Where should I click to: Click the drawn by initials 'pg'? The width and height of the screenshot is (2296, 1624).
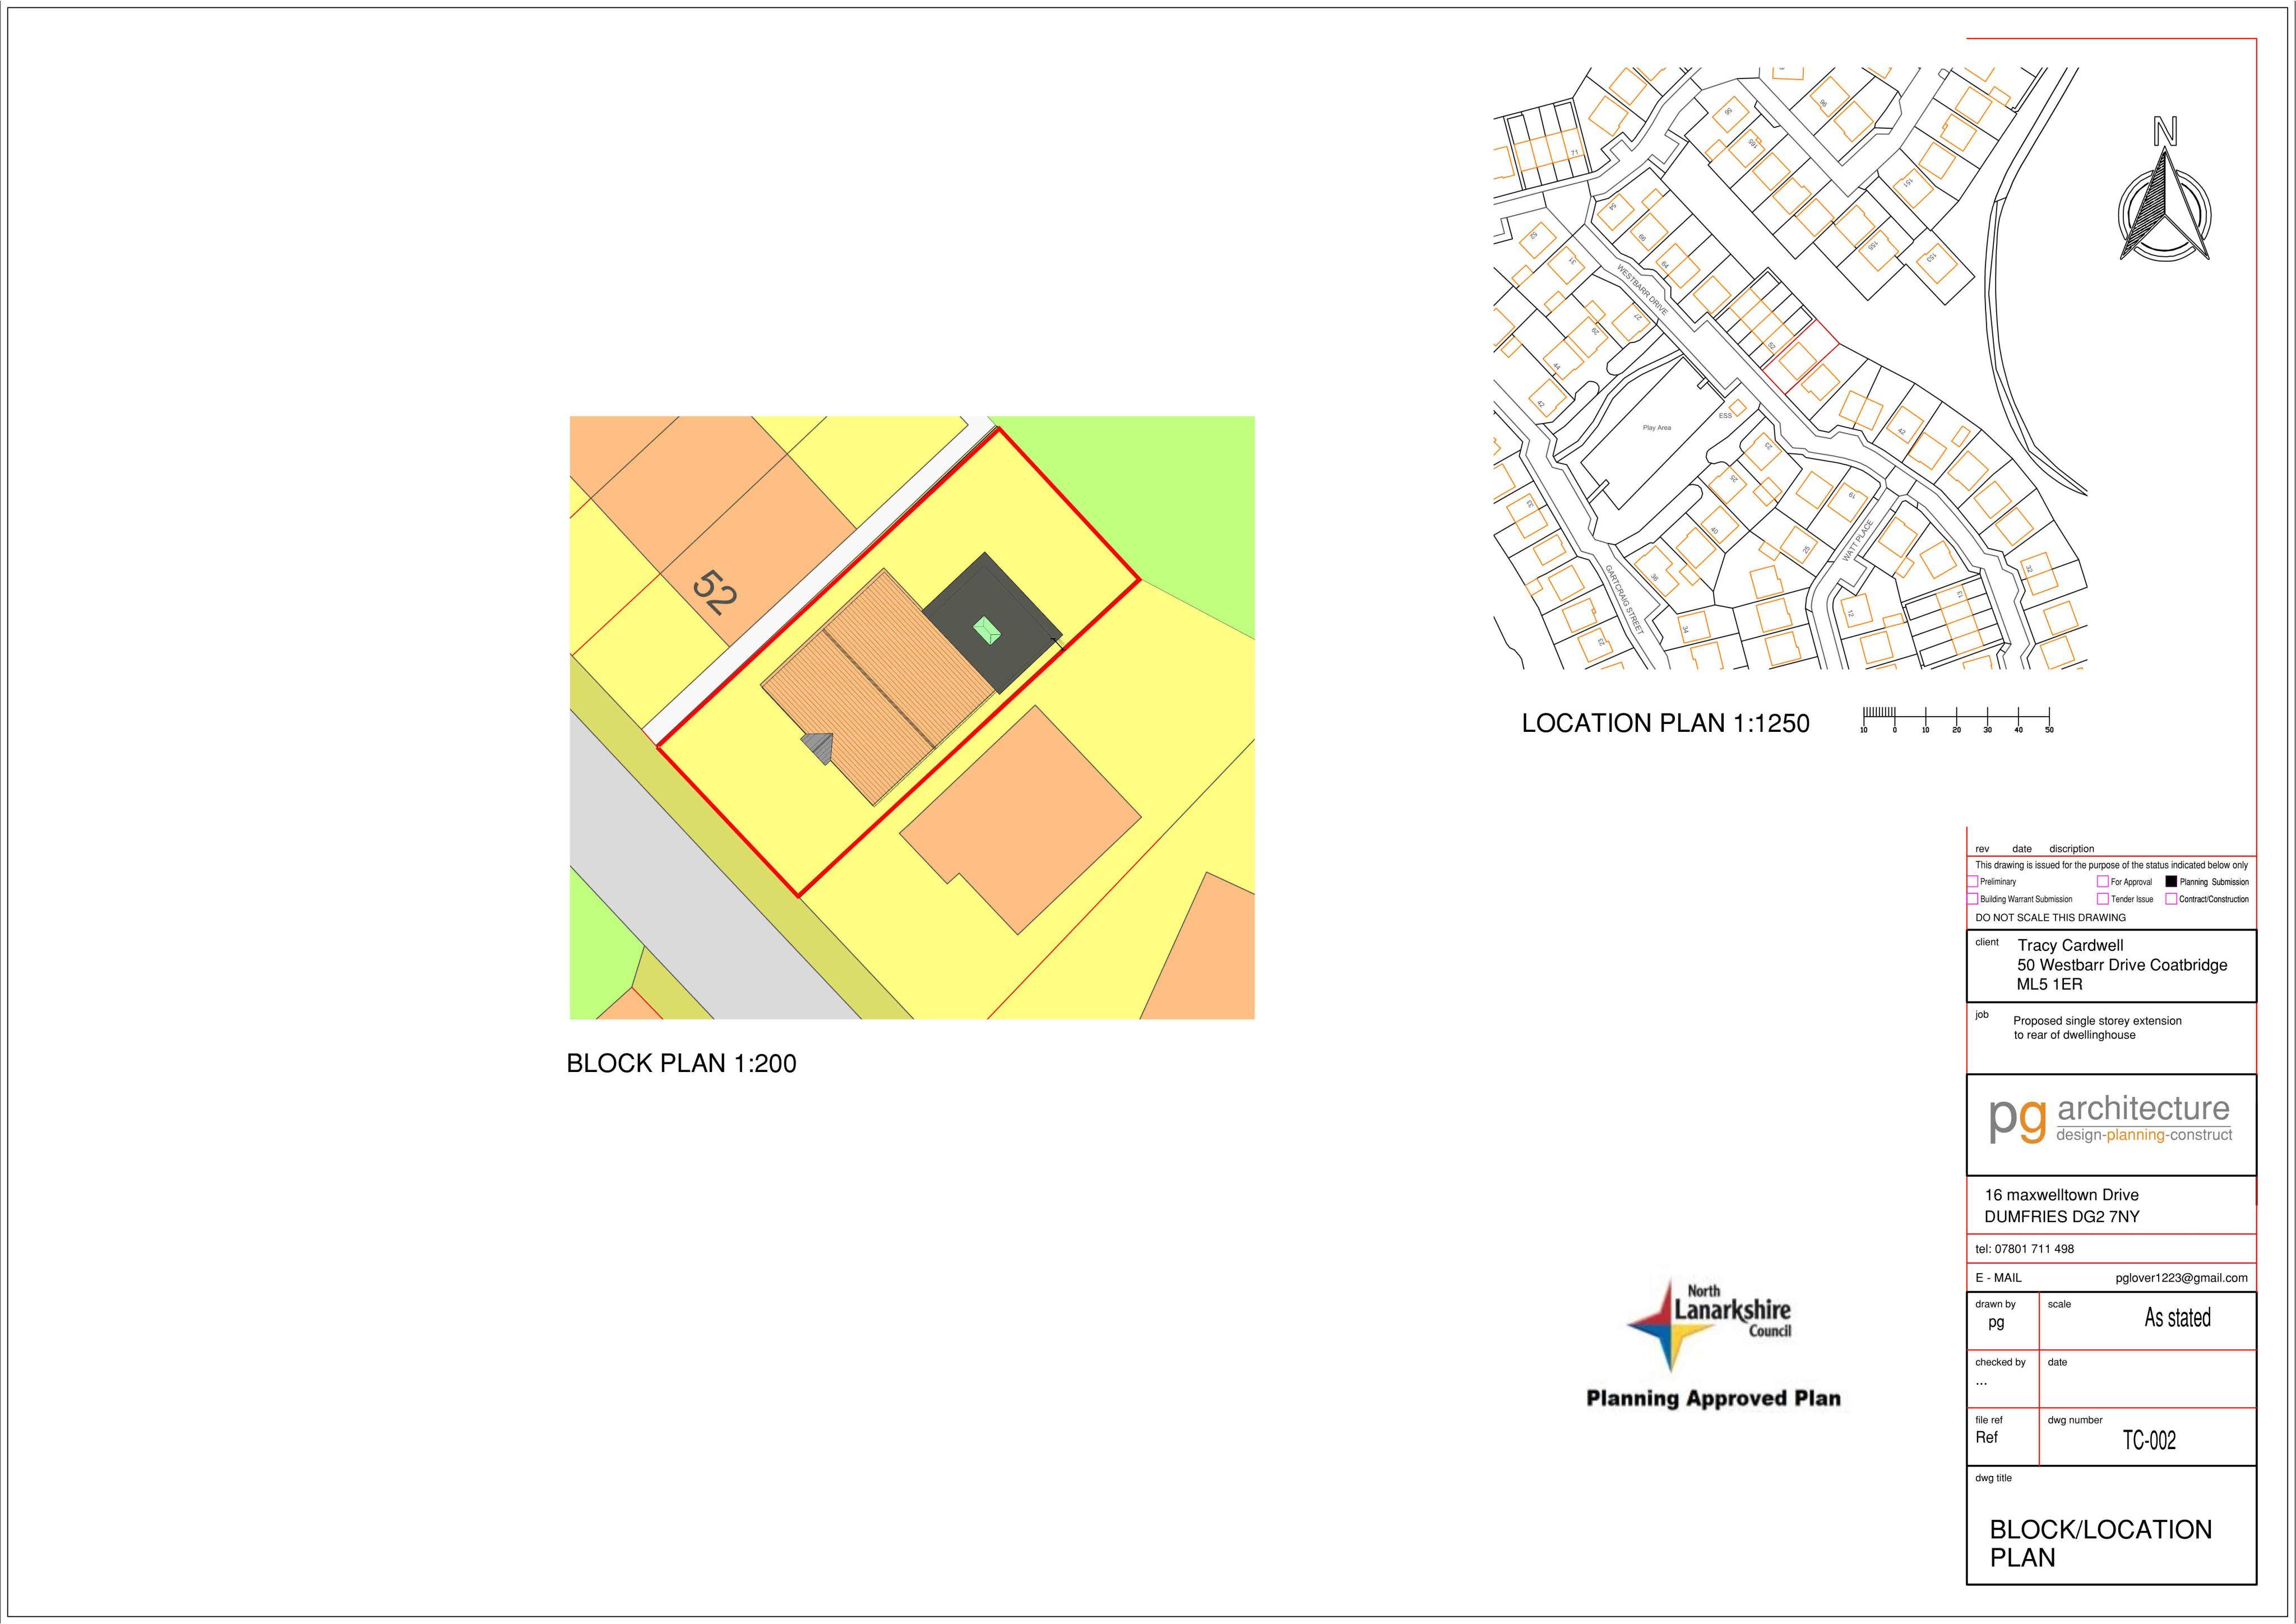1995,1323
